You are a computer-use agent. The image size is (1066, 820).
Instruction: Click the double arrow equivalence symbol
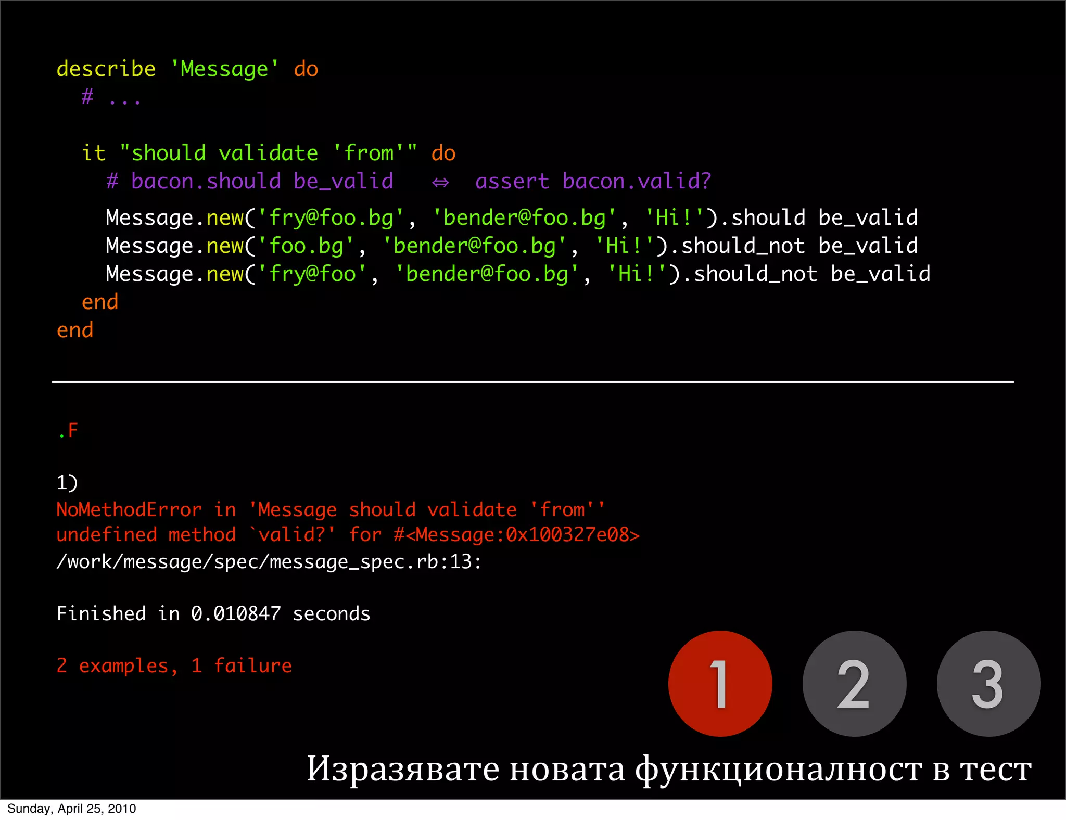coord(440,182)
